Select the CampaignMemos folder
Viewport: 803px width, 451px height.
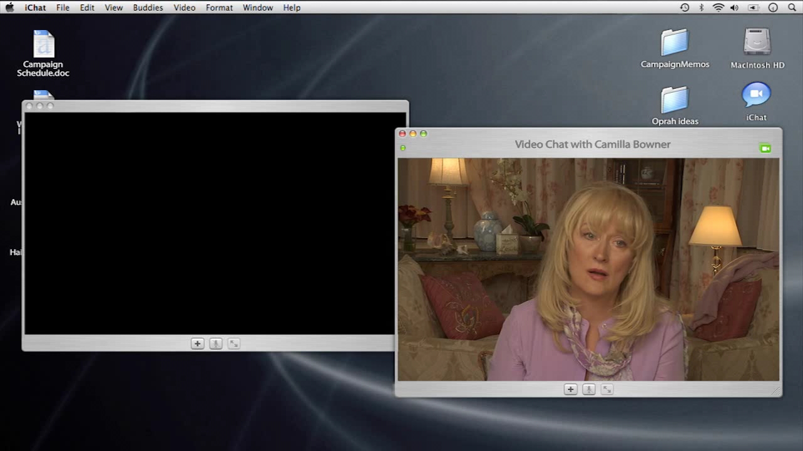tap(675, 48)
